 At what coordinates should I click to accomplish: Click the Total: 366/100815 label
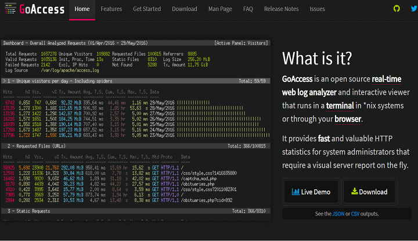[x=247, y=146]
